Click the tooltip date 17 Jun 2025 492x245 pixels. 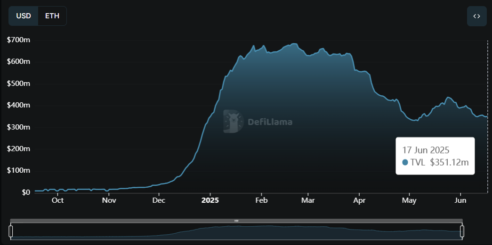coord(426,150)
